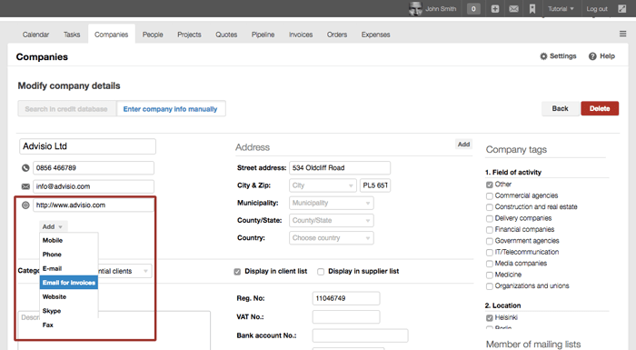Open the Choose country dropdown

(332, 238)
